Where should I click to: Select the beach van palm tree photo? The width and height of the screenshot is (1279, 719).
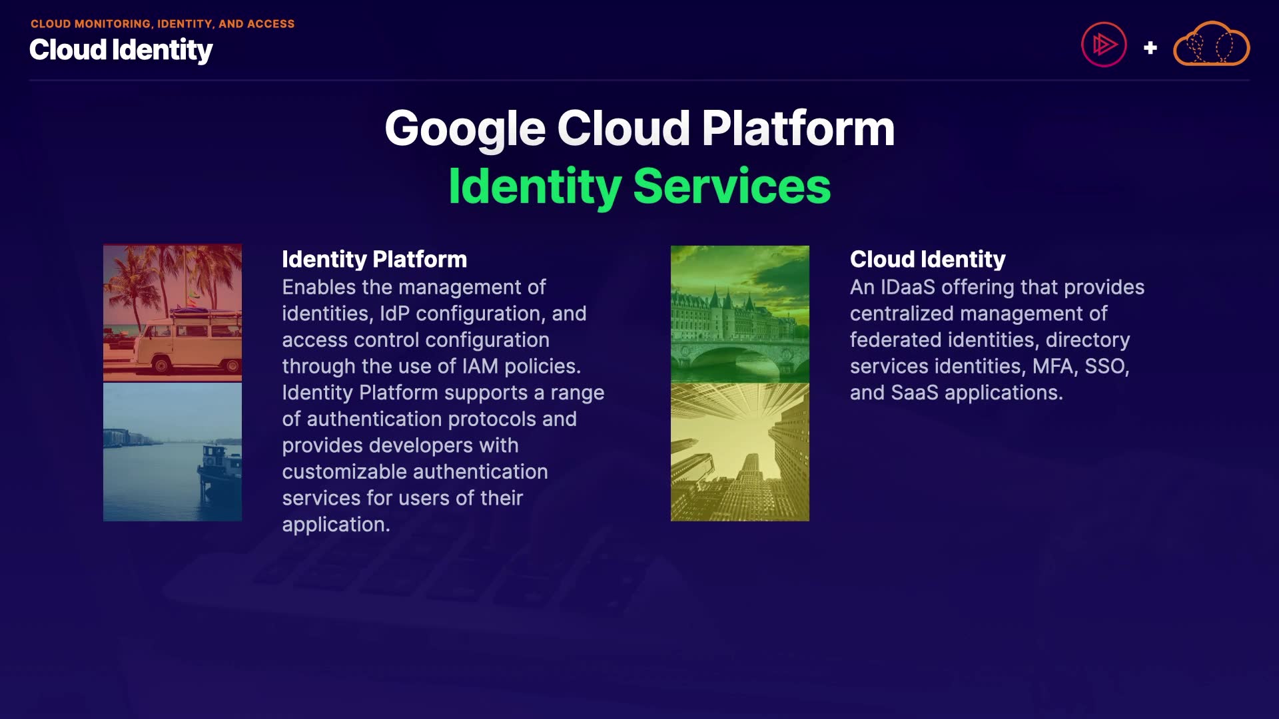(173, 313)
